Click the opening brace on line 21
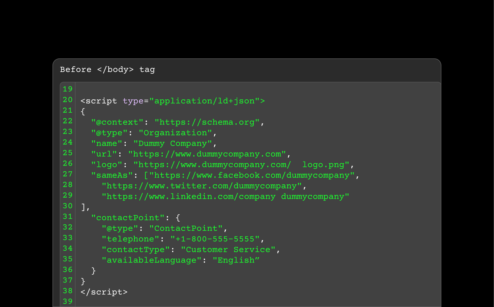This screenshot has width=494, height=307. 83,111
